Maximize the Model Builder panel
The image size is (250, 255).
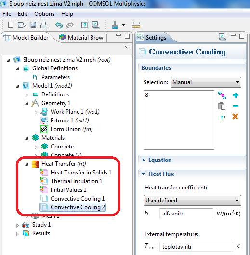(127, 36)
